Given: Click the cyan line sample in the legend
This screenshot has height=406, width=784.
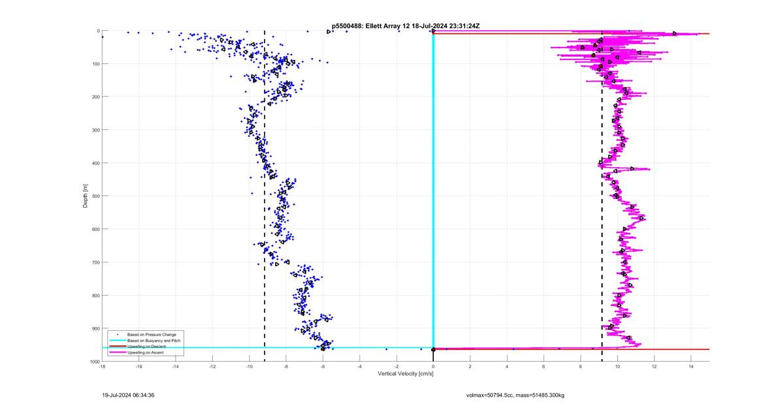Looking at the screenshot, I should (x=117, y=340).
